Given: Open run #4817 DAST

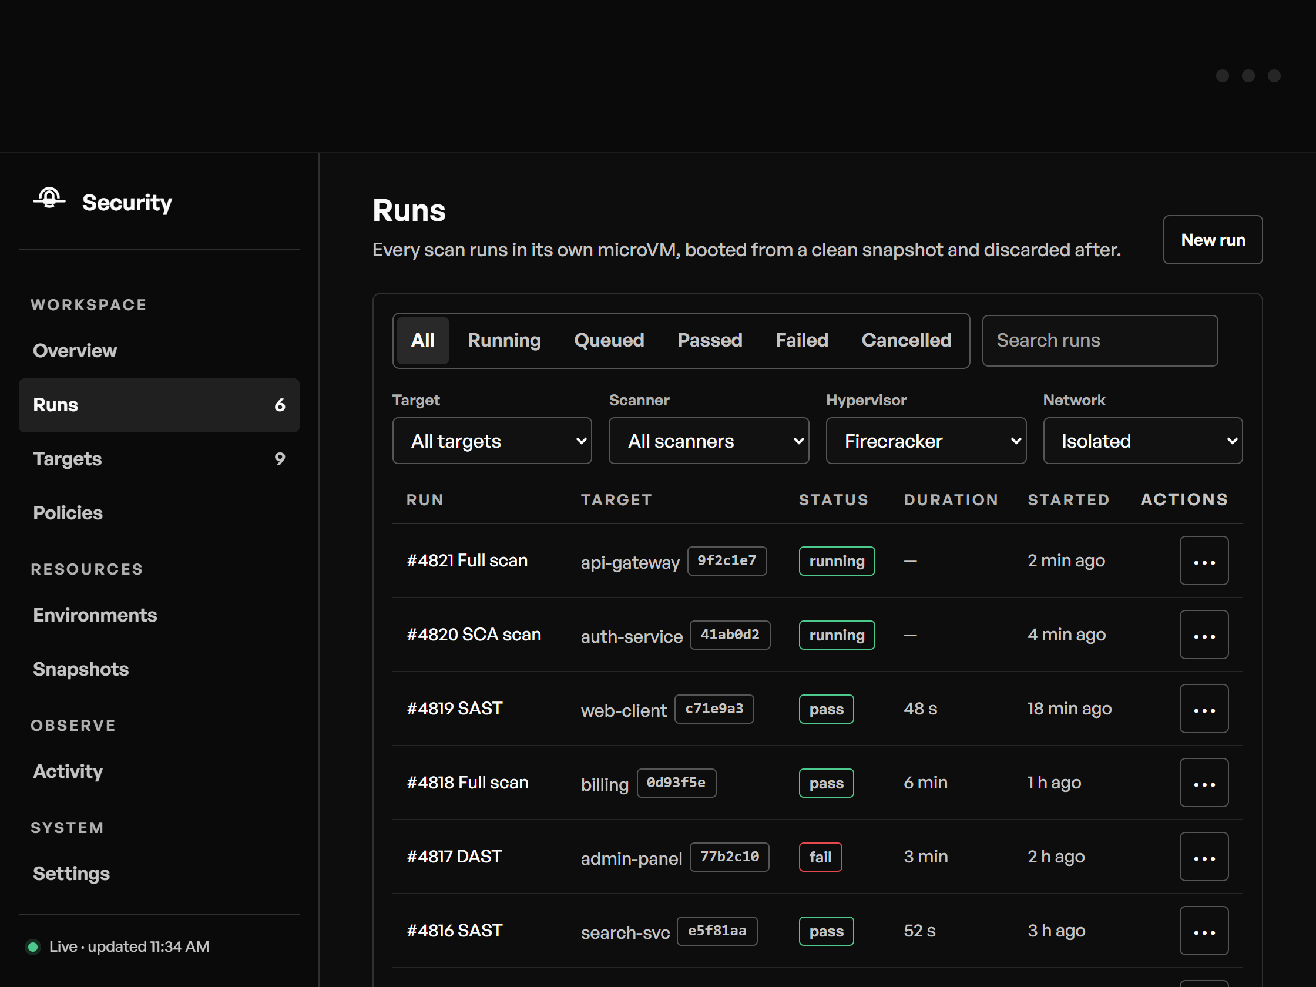Looking at the screenshot, I should [x=454, y=857].
